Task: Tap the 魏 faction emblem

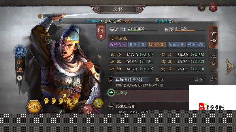Action: 20,51
